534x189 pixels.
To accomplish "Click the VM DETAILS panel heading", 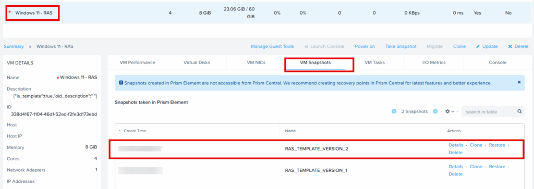I will (x=21, y=63).
